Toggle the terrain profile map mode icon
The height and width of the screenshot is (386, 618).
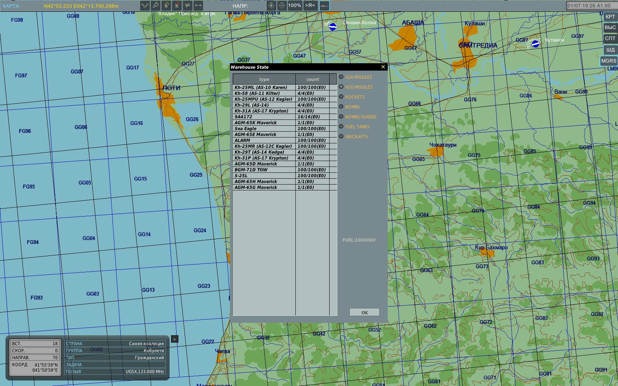(324, 6)
